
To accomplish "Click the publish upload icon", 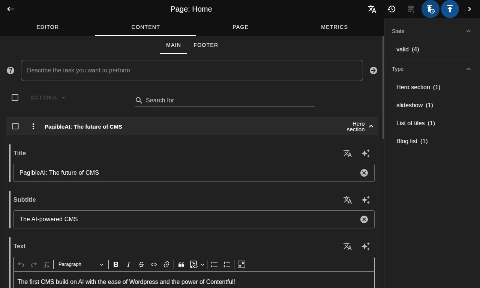I will (x=450, y=9).
